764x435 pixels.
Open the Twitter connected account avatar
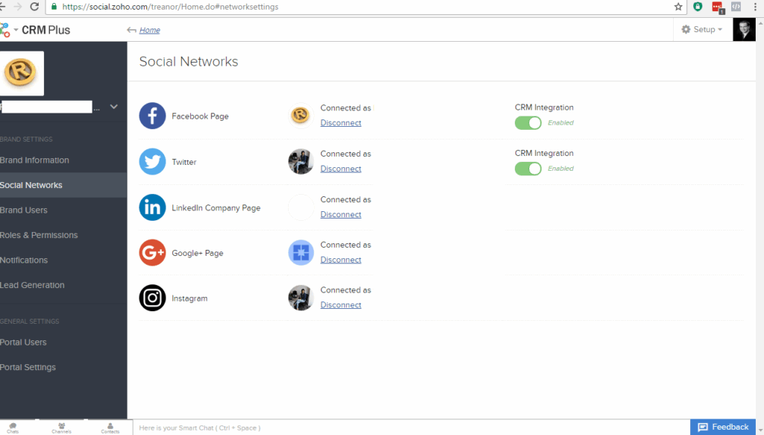(301, 161)
